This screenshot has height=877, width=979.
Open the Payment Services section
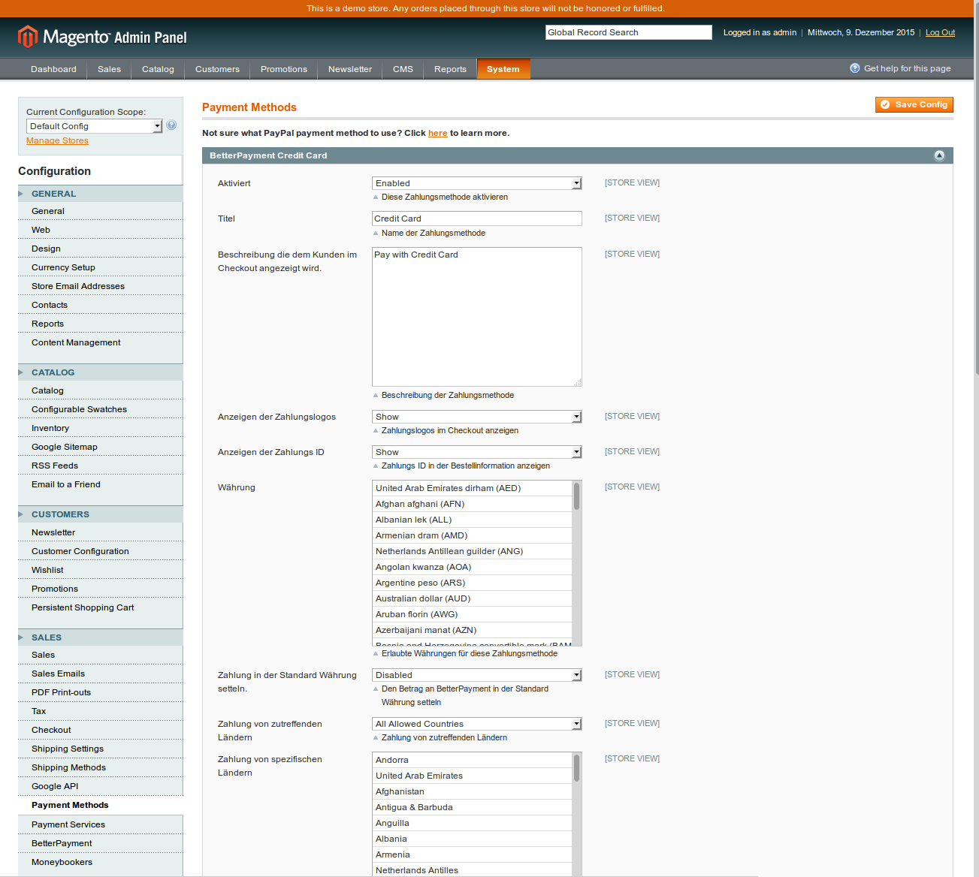pos(100,824)
